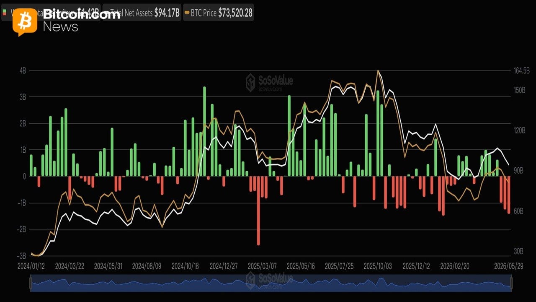Viewport: 536px width, 302px height.
Task: Click the 30B right axis label
Action: 518,251
